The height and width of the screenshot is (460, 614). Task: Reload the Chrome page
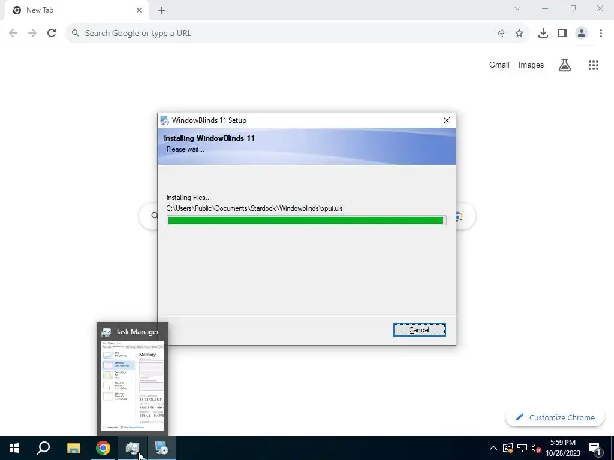click(52, 34)
